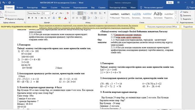Open the Ссылки ribbon tab
The height and width of the screenshot is (110, 195).
(54, 7)
